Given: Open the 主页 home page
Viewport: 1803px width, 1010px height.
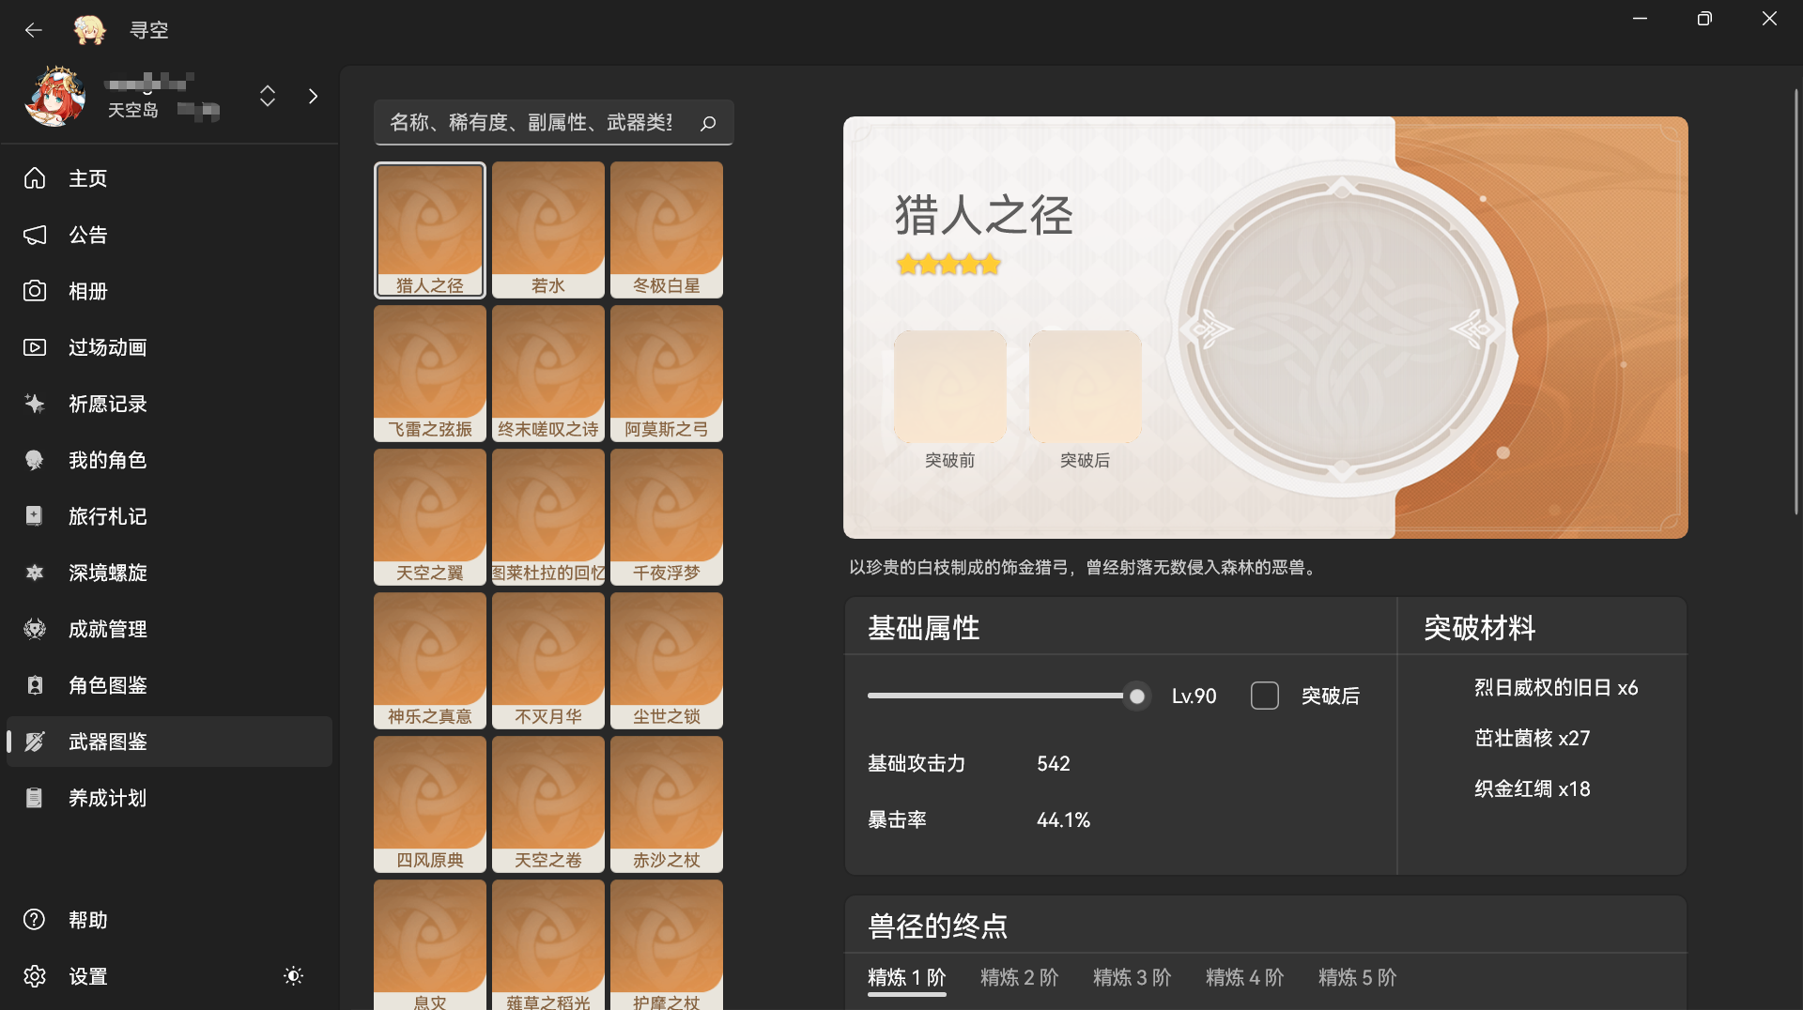Looking at the screenshot, I should (169, 178).
